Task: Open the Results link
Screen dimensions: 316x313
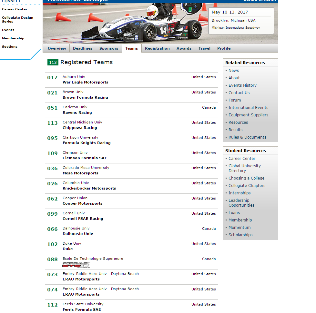Action: (235, 130)
